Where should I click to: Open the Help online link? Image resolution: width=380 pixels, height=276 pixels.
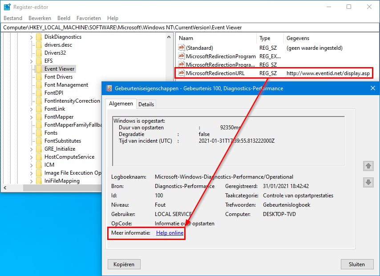coord(170,232)
